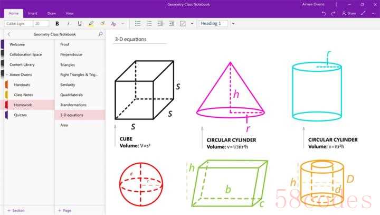
Task: Add a new page
Action: coord(65,210)
